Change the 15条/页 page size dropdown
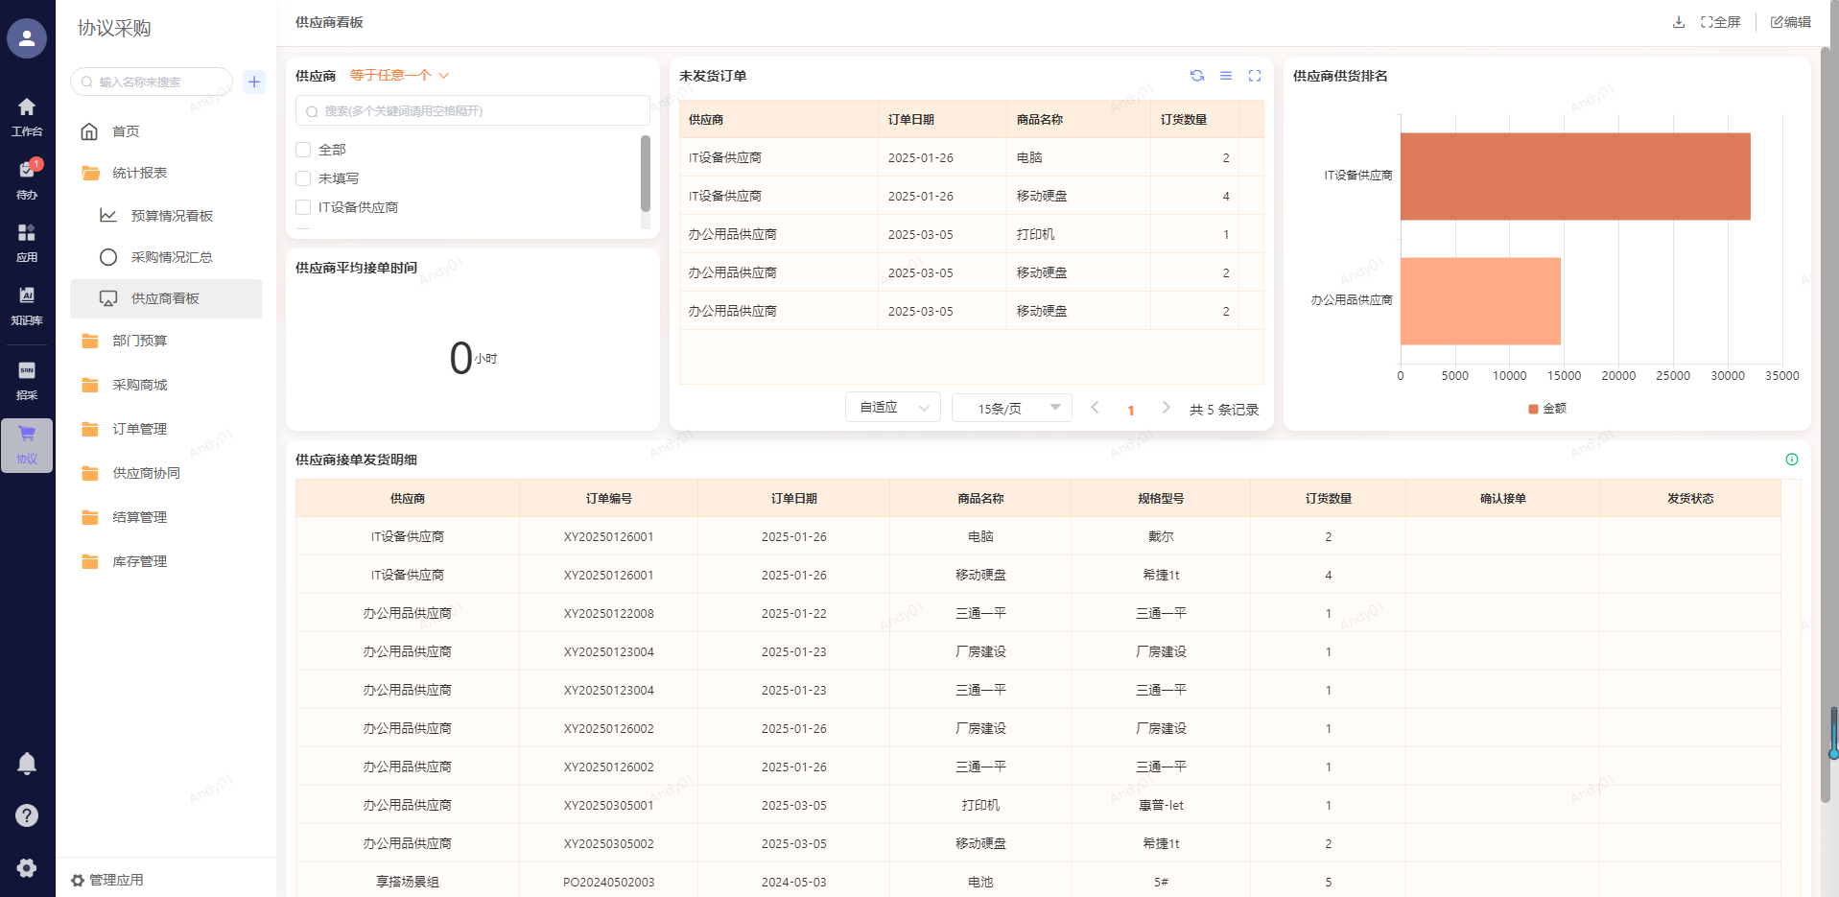 [1011, 408]
